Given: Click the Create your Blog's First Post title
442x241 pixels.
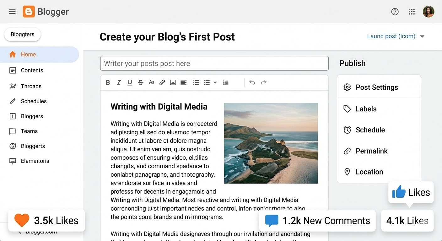Looking at the screenshot, I should (167, 37).
